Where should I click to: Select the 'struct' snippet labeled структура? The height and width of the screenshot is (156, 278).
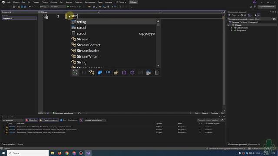click(113, 33)
